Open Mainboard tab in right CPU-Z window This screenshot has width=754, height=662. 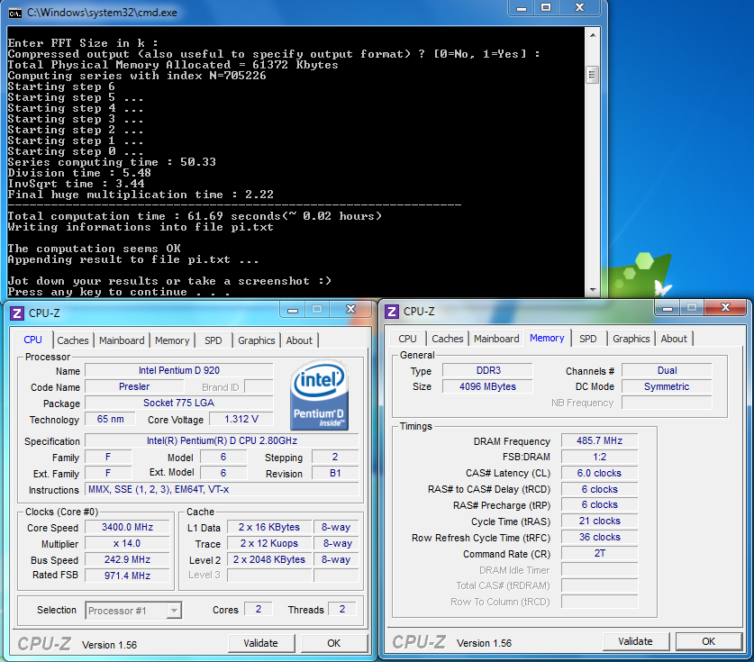pyautogui.click(x=496, y=339)
